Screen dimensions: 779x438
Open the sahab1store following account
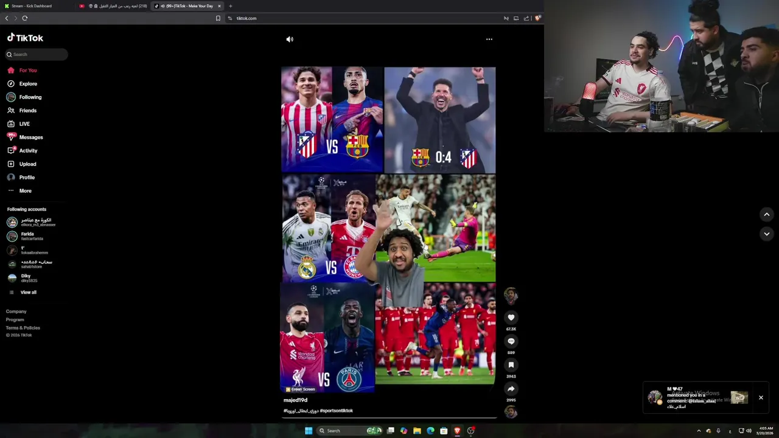pos(30,264)
